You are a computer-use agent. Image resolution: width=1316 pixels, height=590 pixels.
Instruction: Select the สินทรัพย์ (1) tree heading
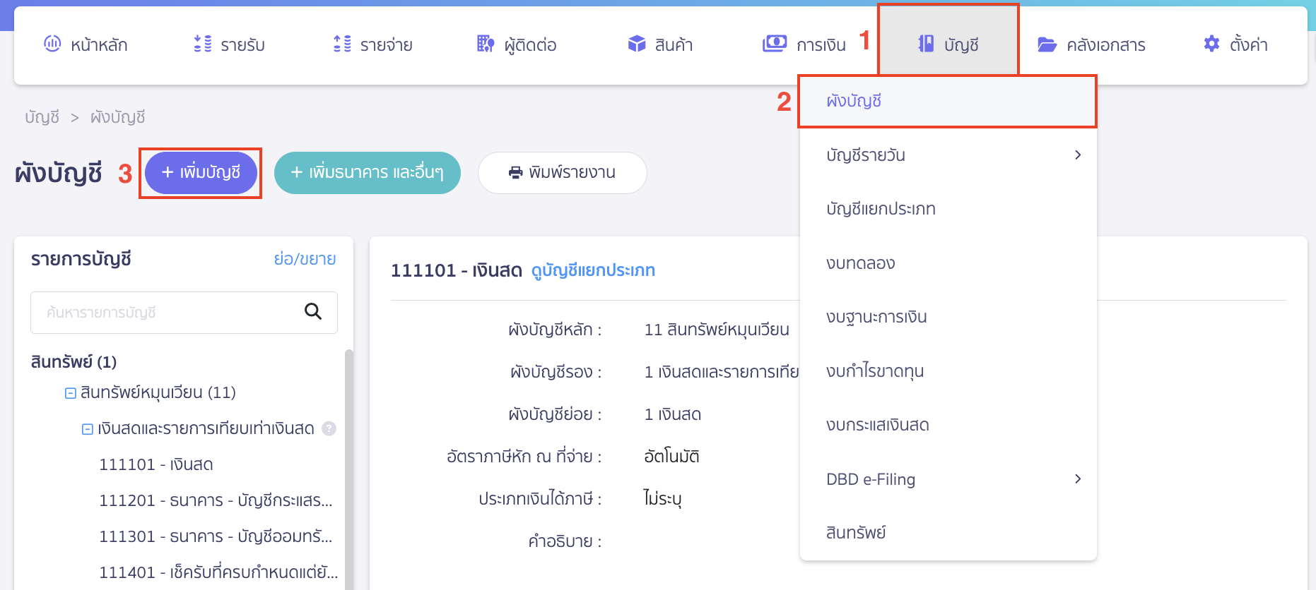(x=74, y=362)
